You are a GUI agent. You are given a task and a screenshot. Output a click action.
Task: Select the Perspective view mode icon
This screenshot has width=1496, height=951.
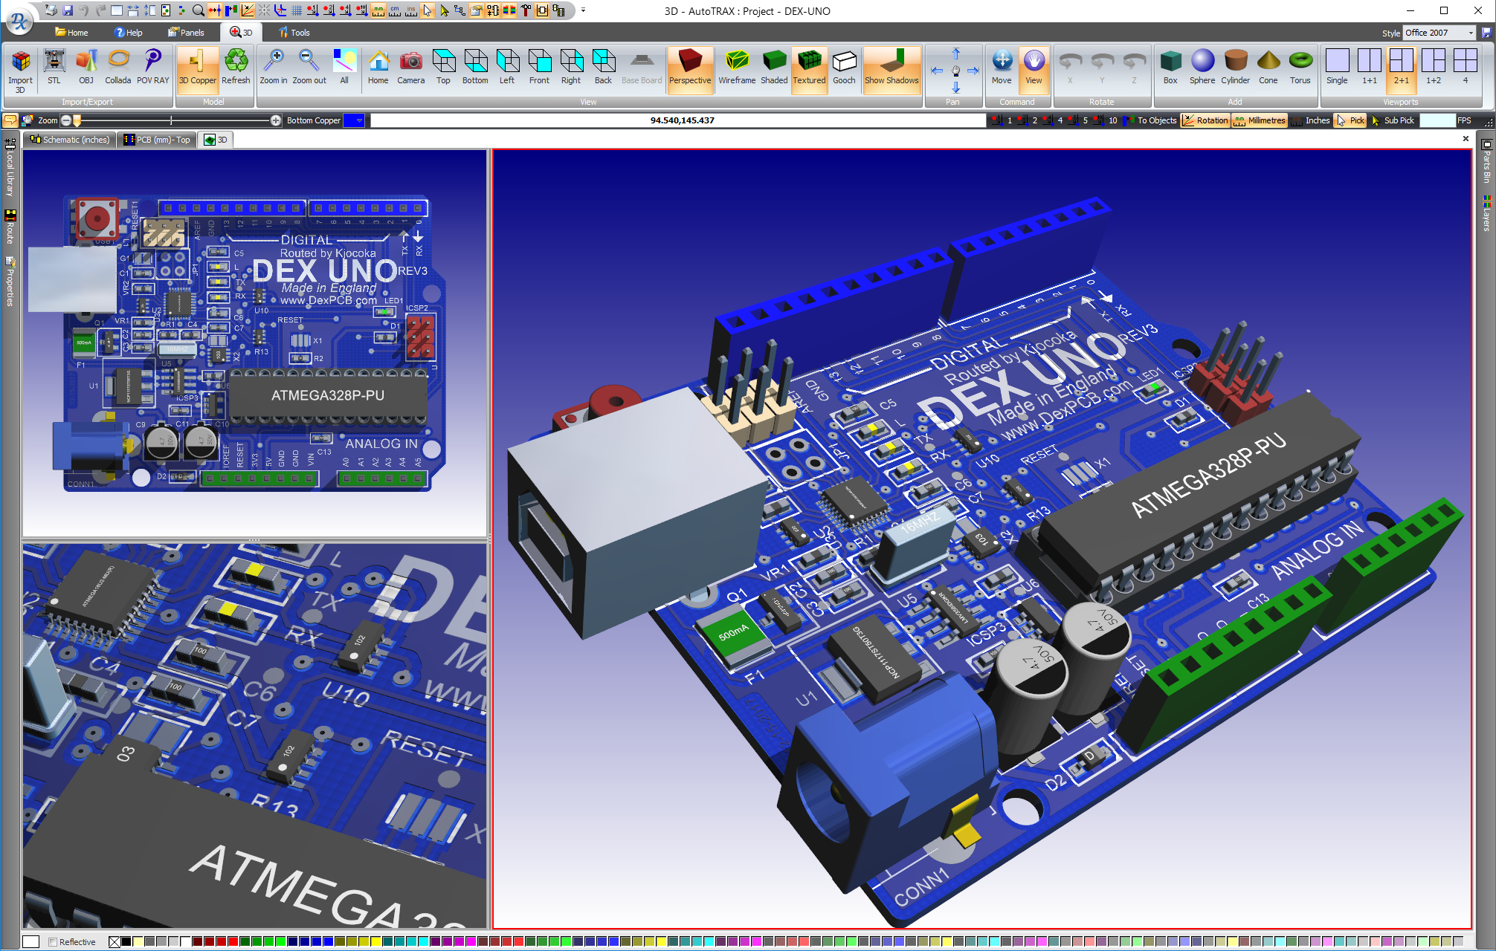[690, 68]
